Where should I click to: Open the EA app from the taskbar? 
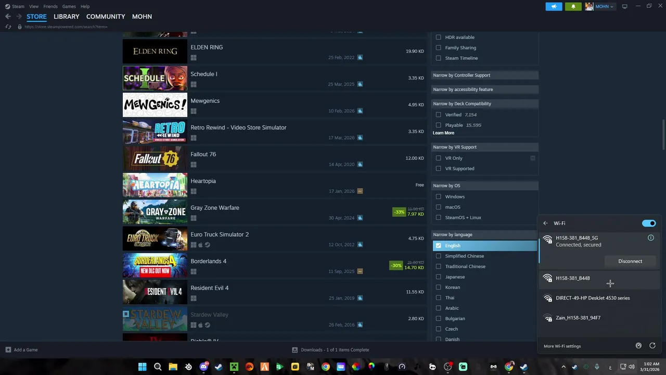pos(249,367)
